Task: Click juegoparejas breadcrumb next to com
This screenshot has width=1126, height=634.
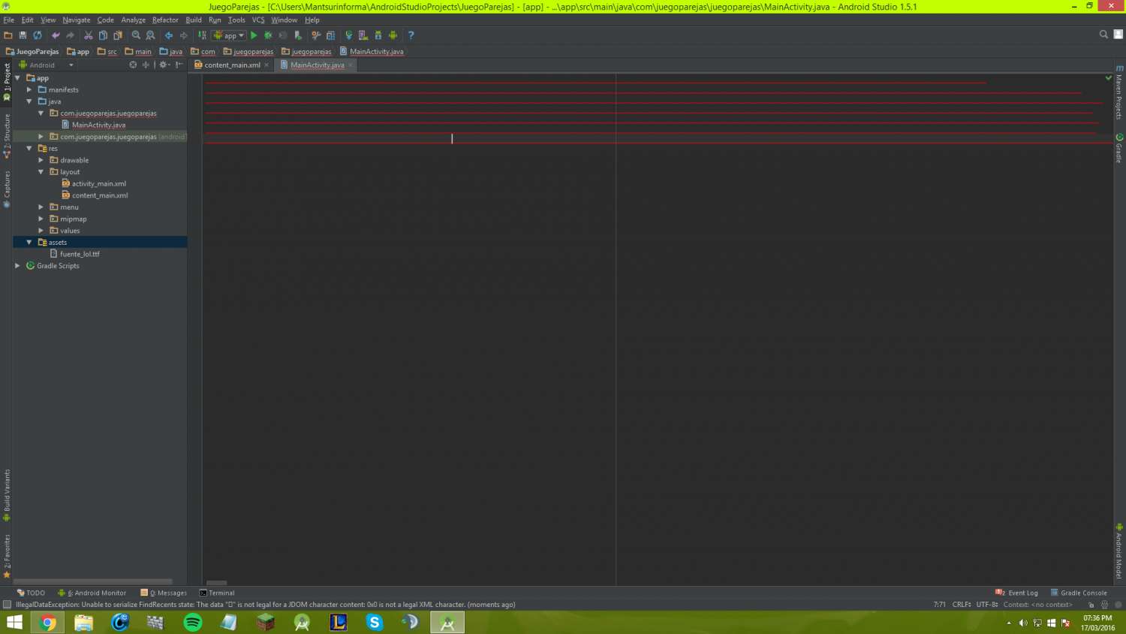Action: click(x=248, y=52)
